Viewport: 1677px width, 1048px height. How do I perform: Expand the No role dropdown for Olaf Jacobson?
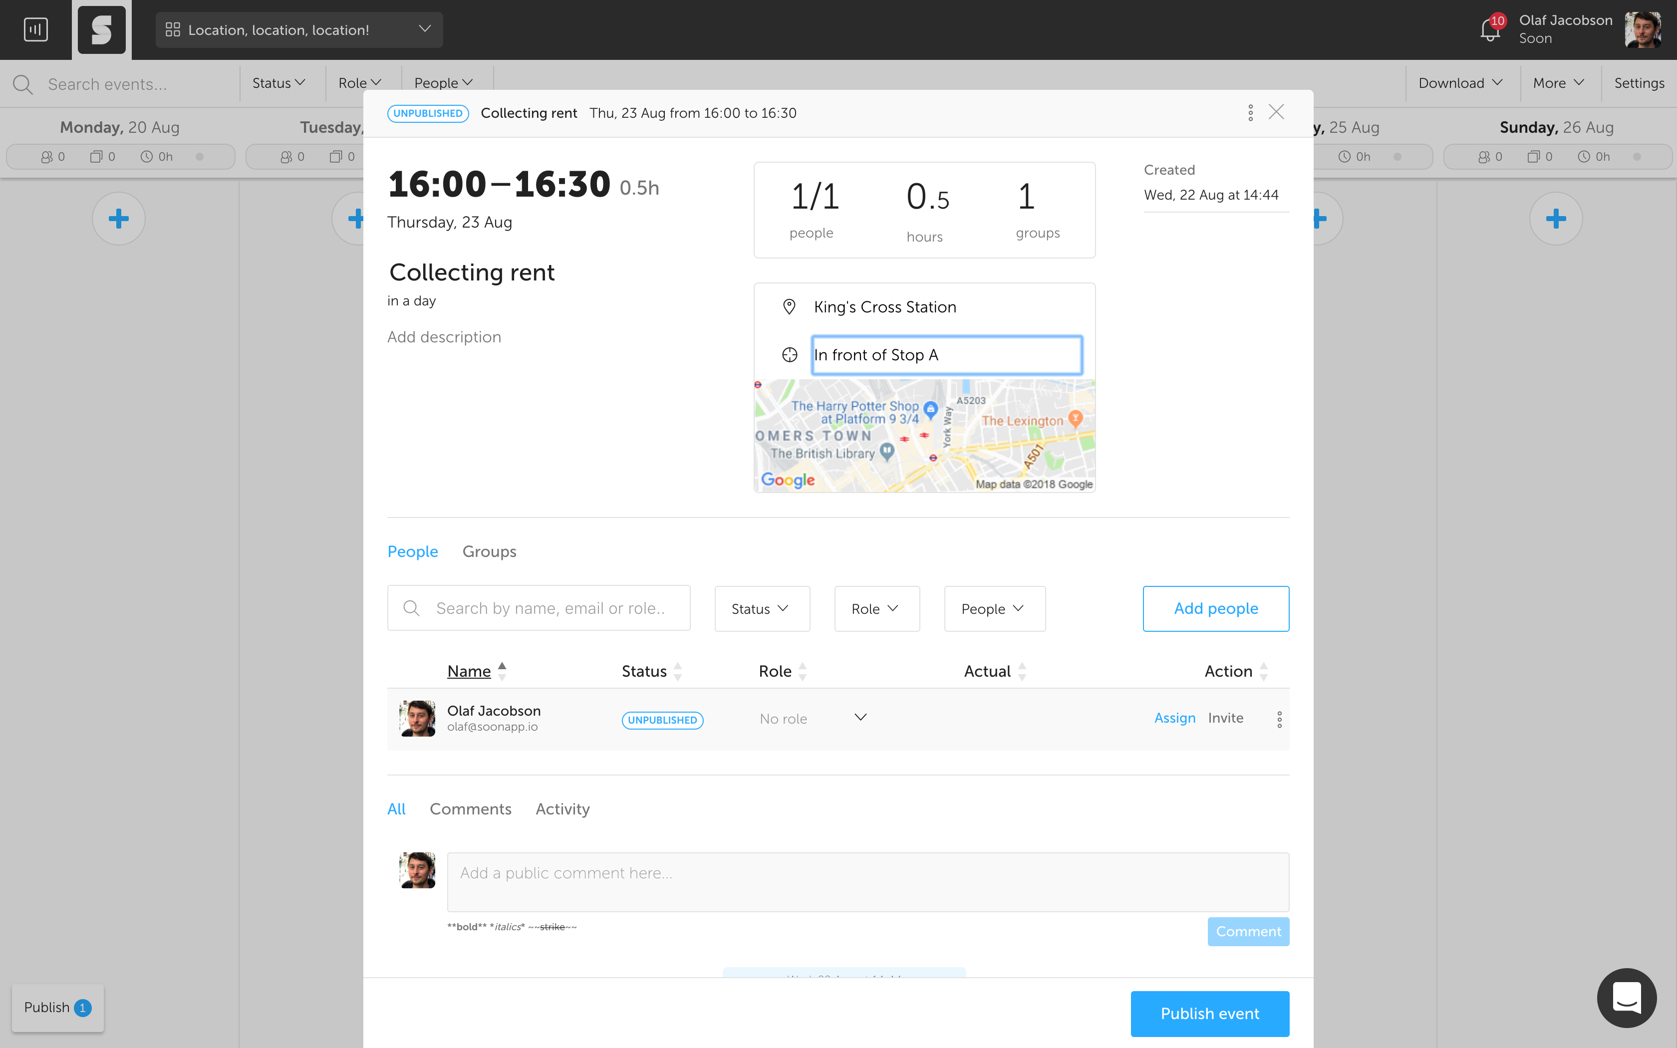[860, 718]
